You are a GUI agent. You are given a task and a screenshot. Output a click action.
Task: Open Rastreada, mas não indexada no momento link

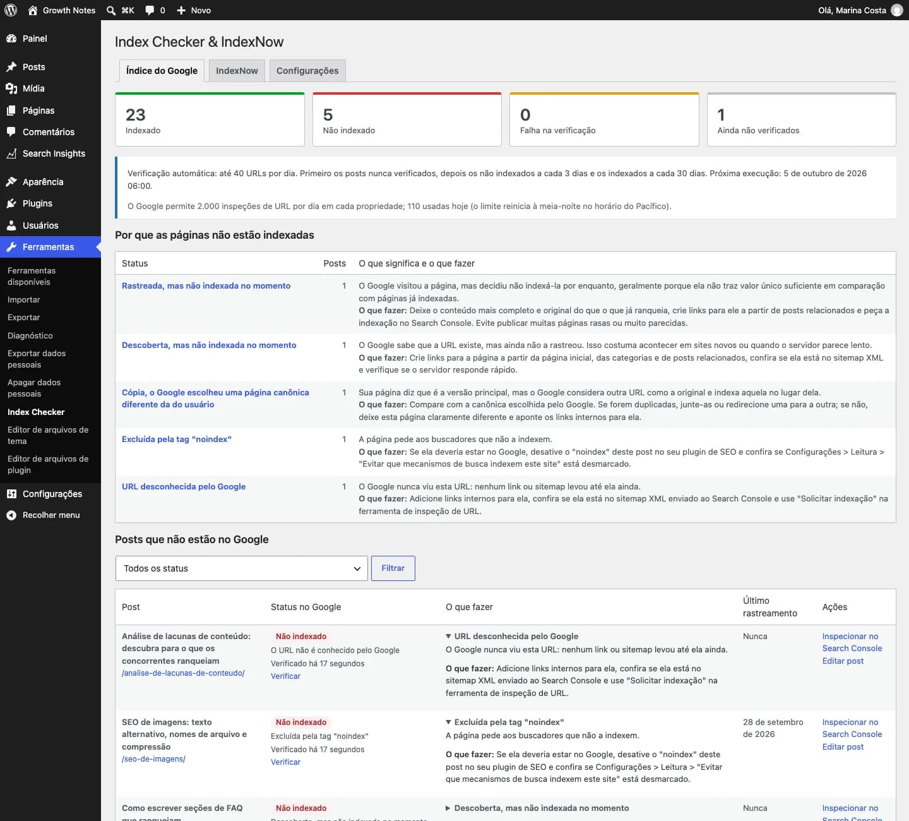point(206,286)
